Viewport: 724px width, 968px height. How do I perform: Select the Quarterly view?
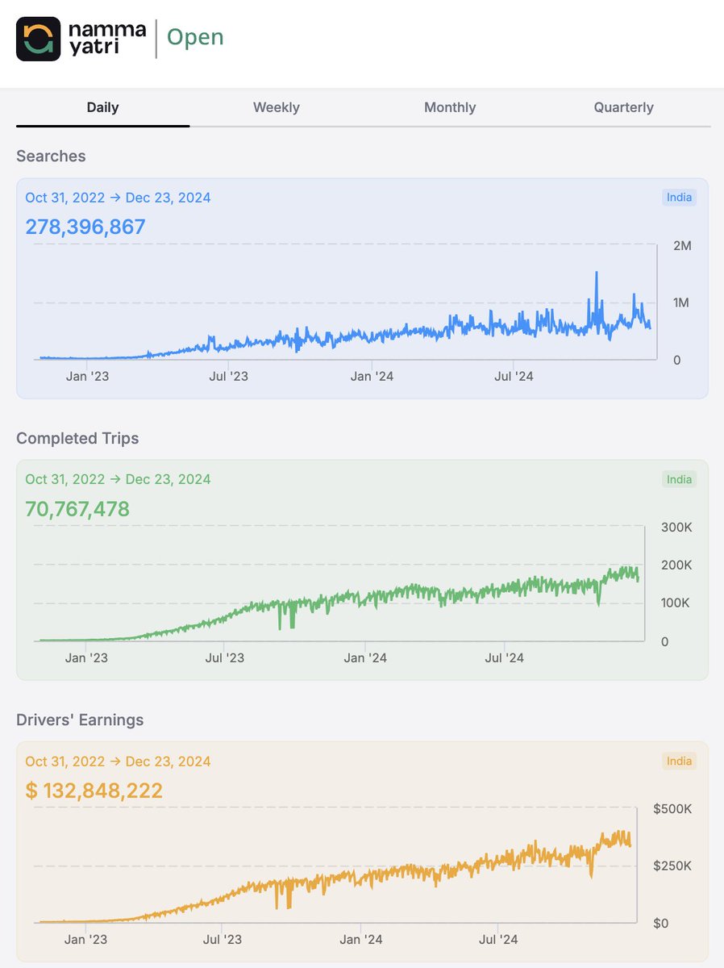point(623,106)
